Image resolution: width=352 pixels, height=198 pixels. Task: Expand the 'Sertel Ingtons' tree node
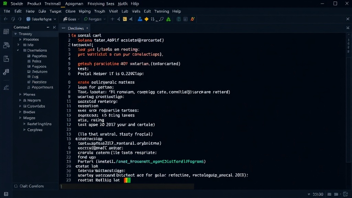[24, 124]
